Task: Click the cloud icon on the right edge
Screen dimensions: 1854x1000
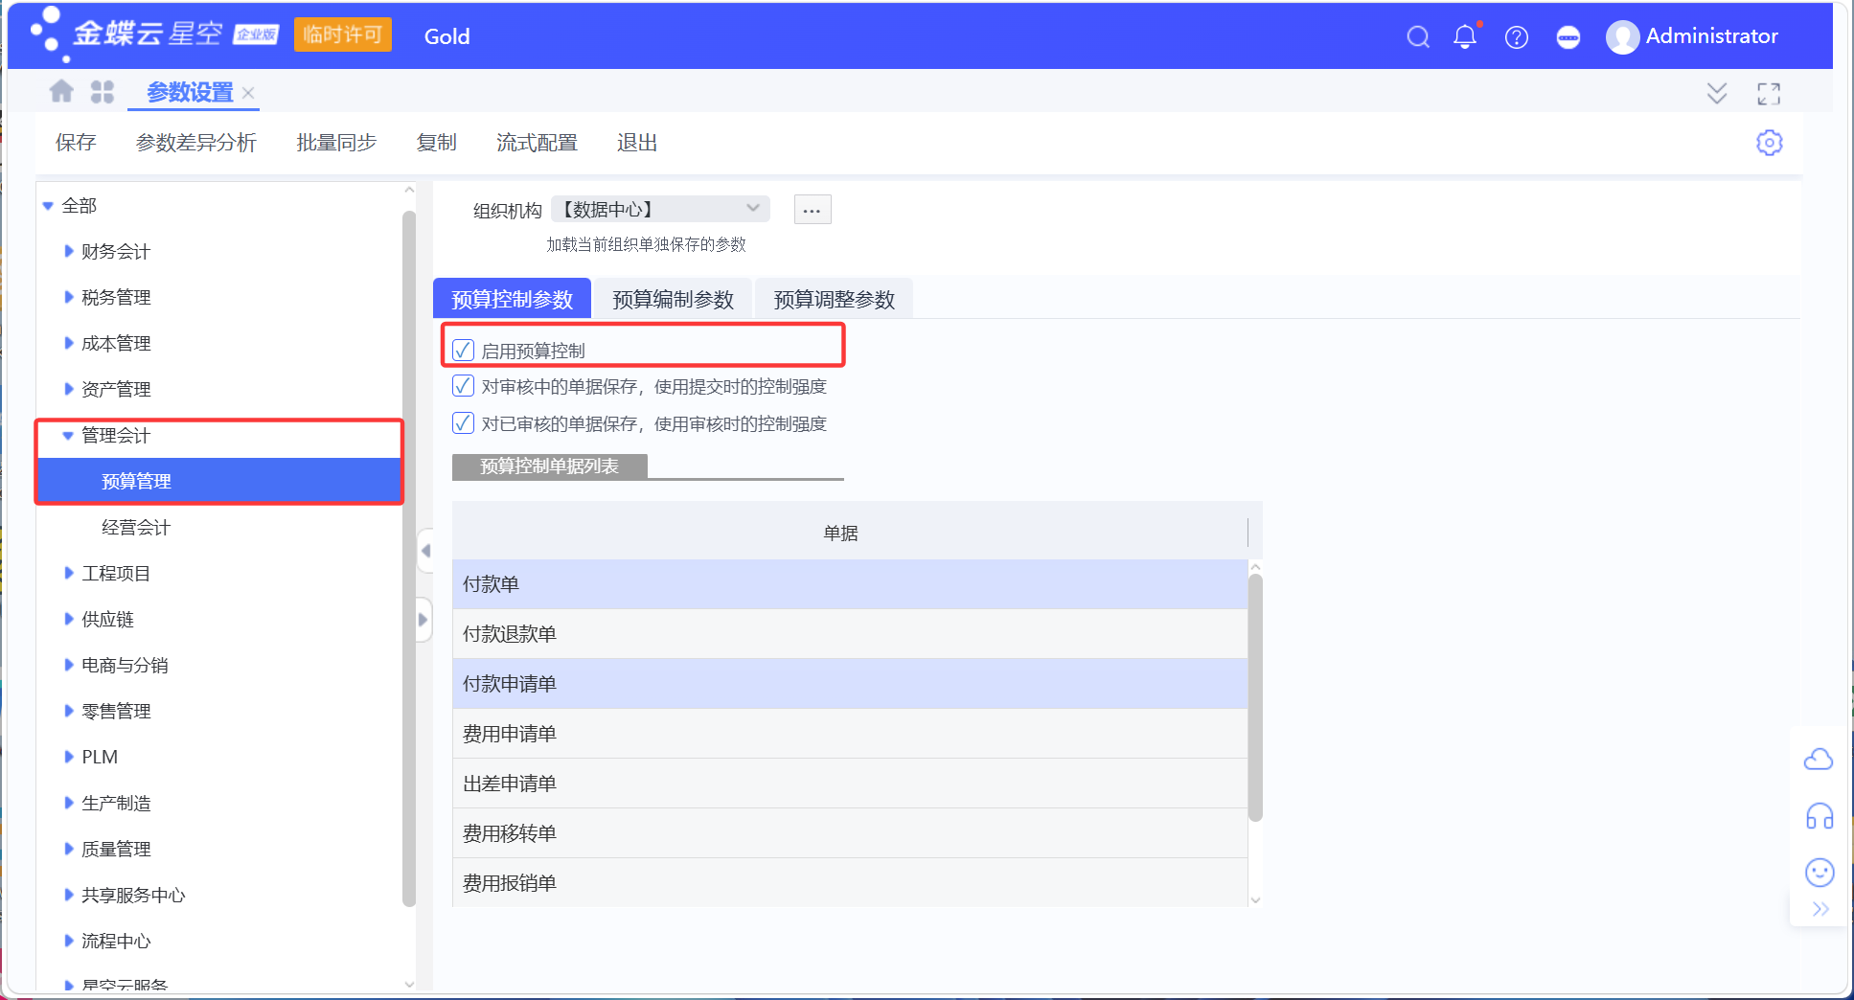Action: click(x=1819, y=759)
